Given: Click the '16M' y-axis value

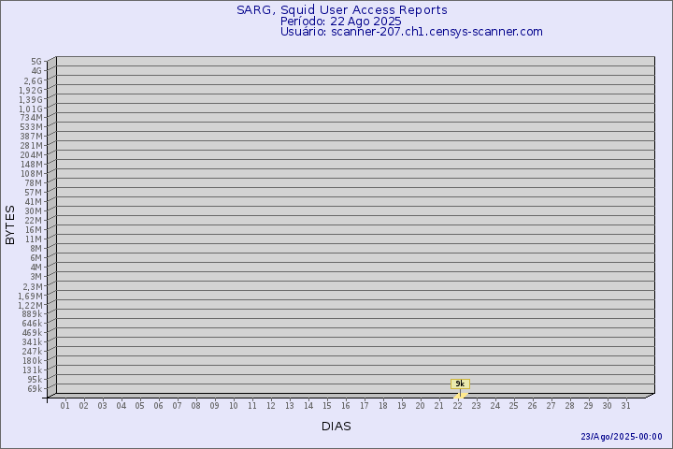Looking at the screenshot, I should (34, 230).
